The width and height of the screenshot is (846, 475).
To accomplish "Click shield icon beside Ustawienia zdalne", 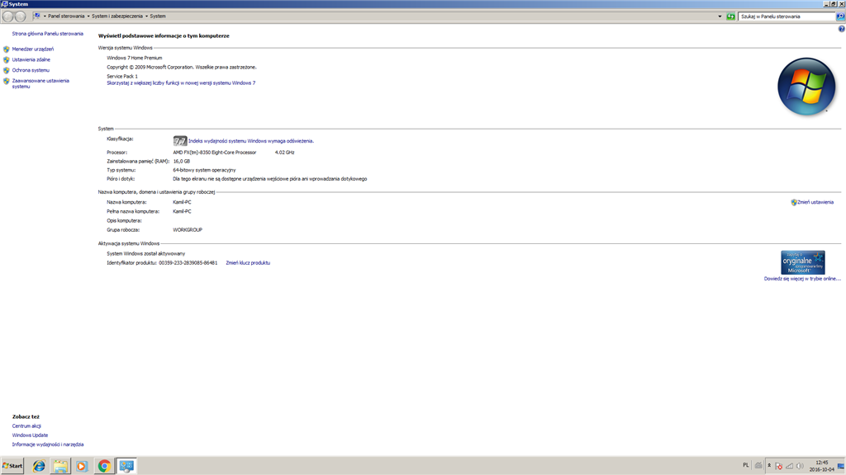I will 7,59.
